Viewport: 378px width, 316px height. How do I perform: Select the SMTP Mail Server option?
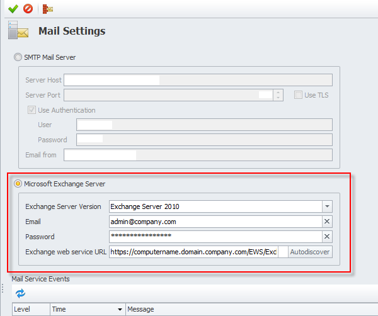pyautogui.click(x=18, y=57)
